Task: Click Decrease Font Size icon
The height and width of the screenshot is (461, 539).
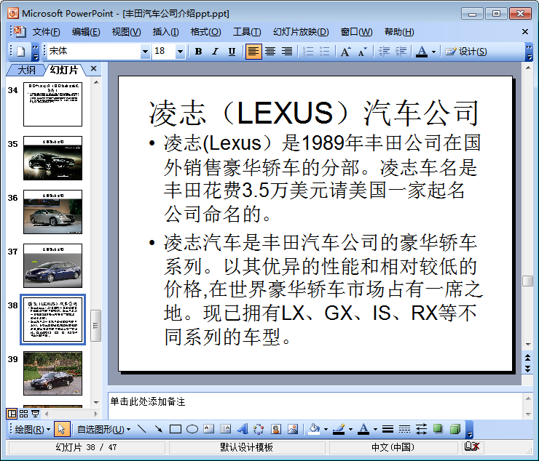Action: tap(363, 52)
